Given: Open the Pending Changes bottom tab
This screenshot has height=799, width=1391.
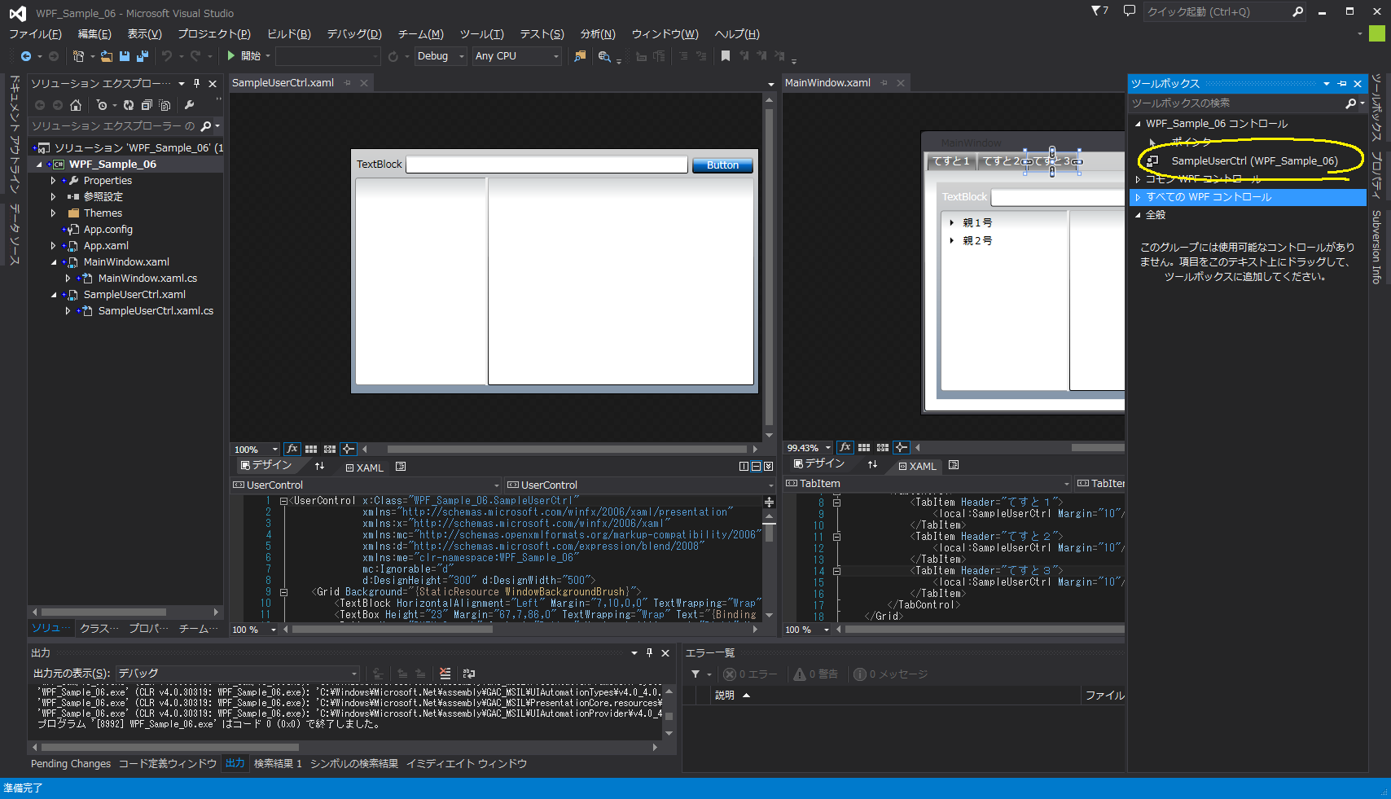Looking at the screenshot, I should click(x=71, y=764).
